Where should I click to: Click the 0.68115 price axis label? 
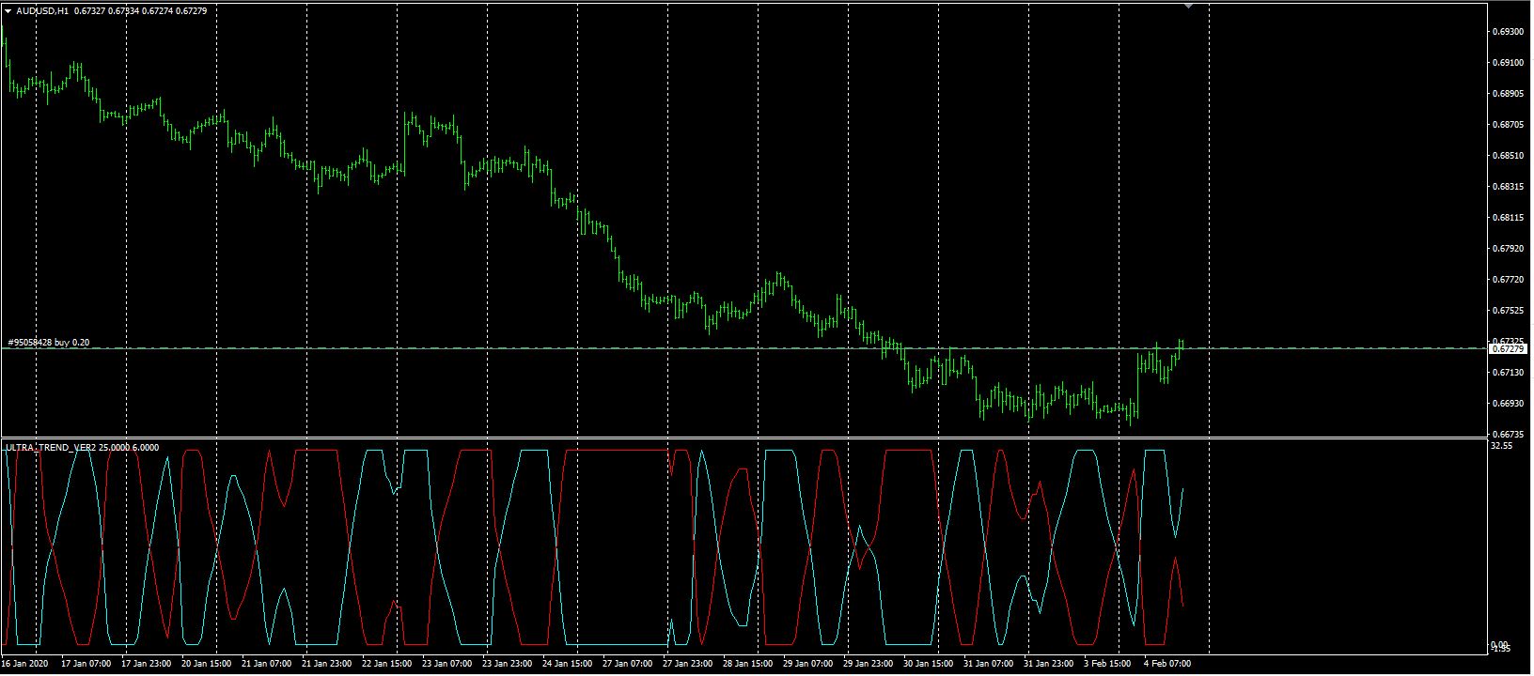click(1507, 218)
